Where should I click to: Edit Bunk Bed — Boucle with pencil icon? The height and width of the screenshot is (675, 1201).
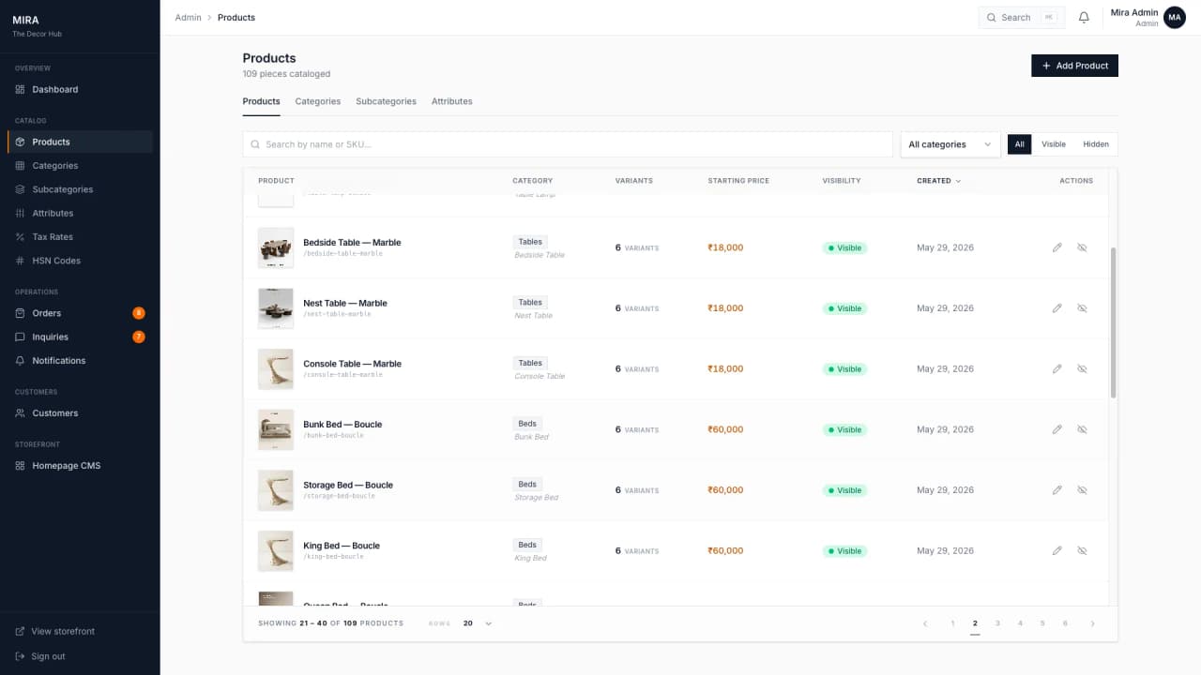click(1057, 429)
